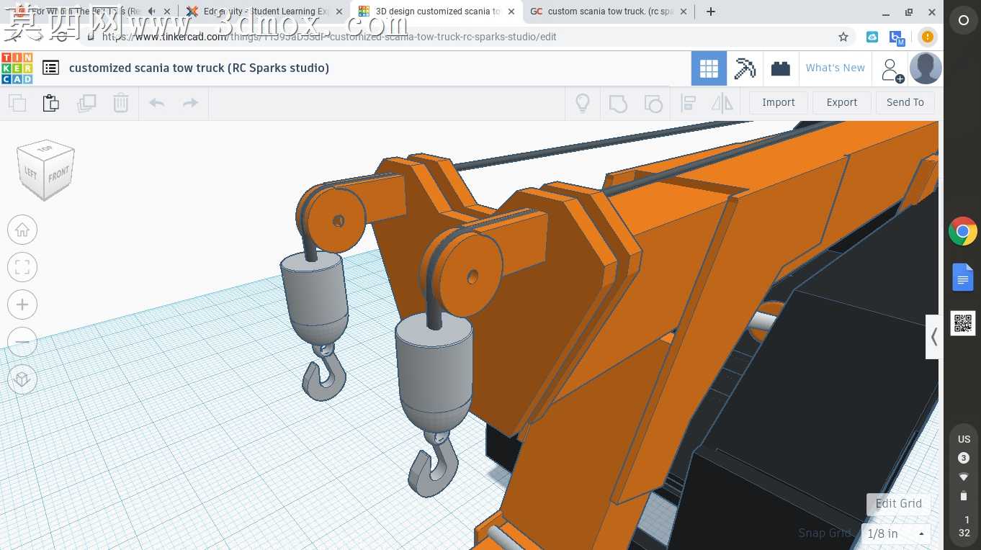Open the launcher circle button
Image resolution: width=981 pixels, height=550 pixels.
click(x=963, y=21)
